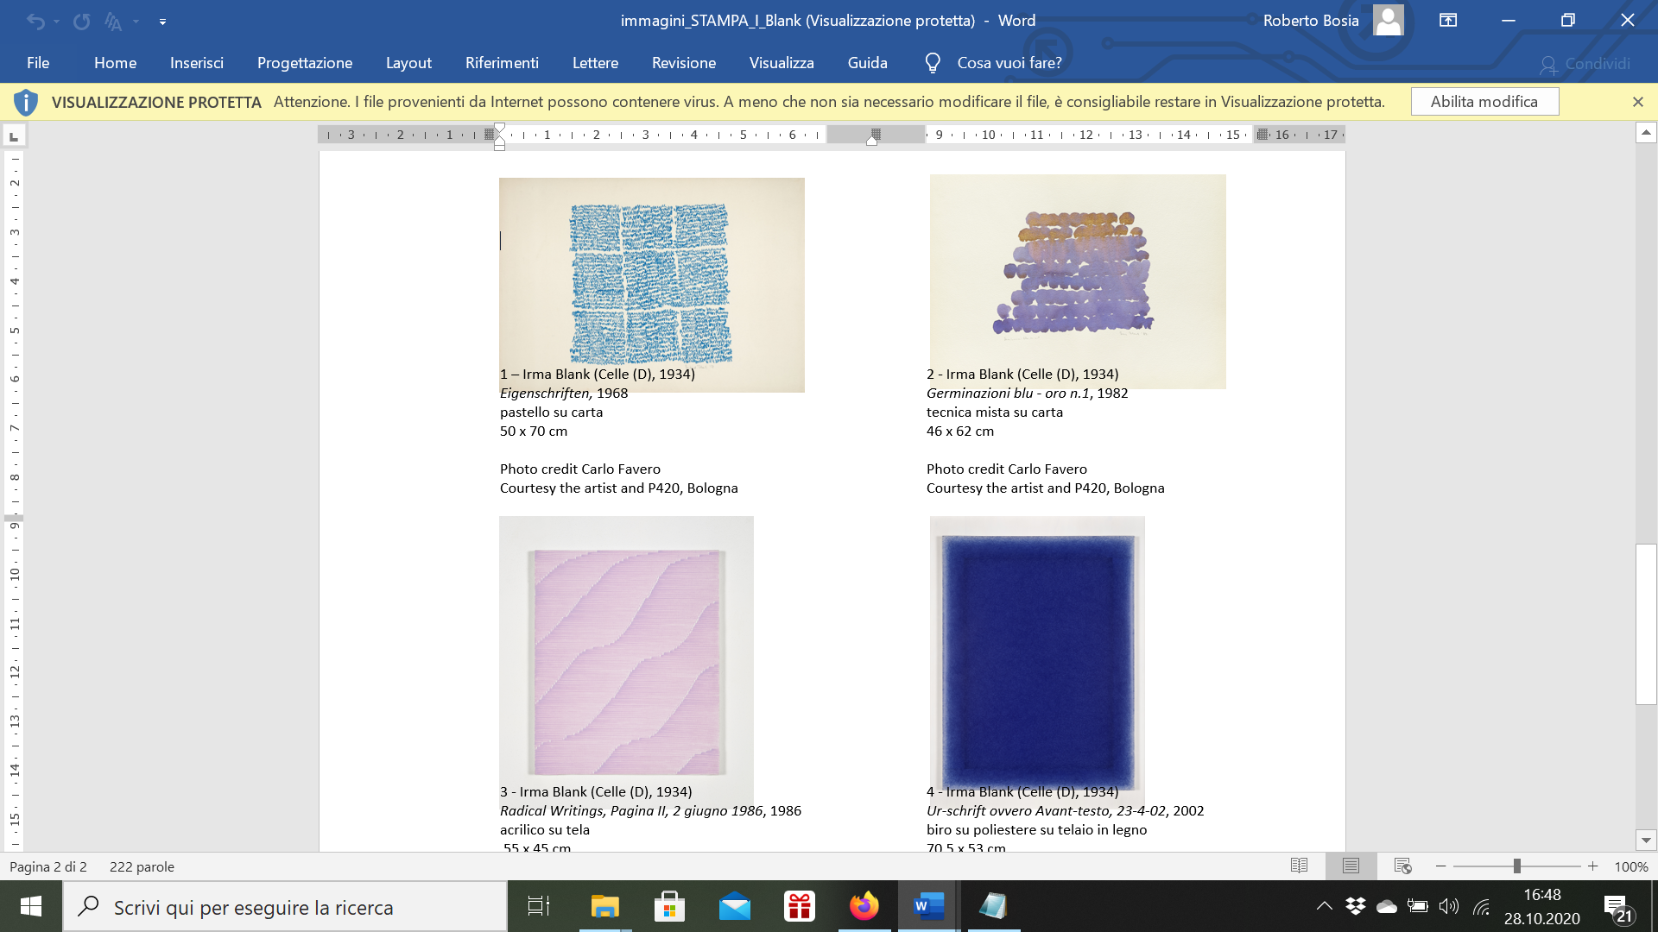
Task: Click the OneDrive cloud tray icon
Action: pos(1387,906)
